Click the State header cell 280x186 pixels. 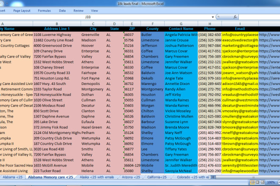tap(114, 29)
